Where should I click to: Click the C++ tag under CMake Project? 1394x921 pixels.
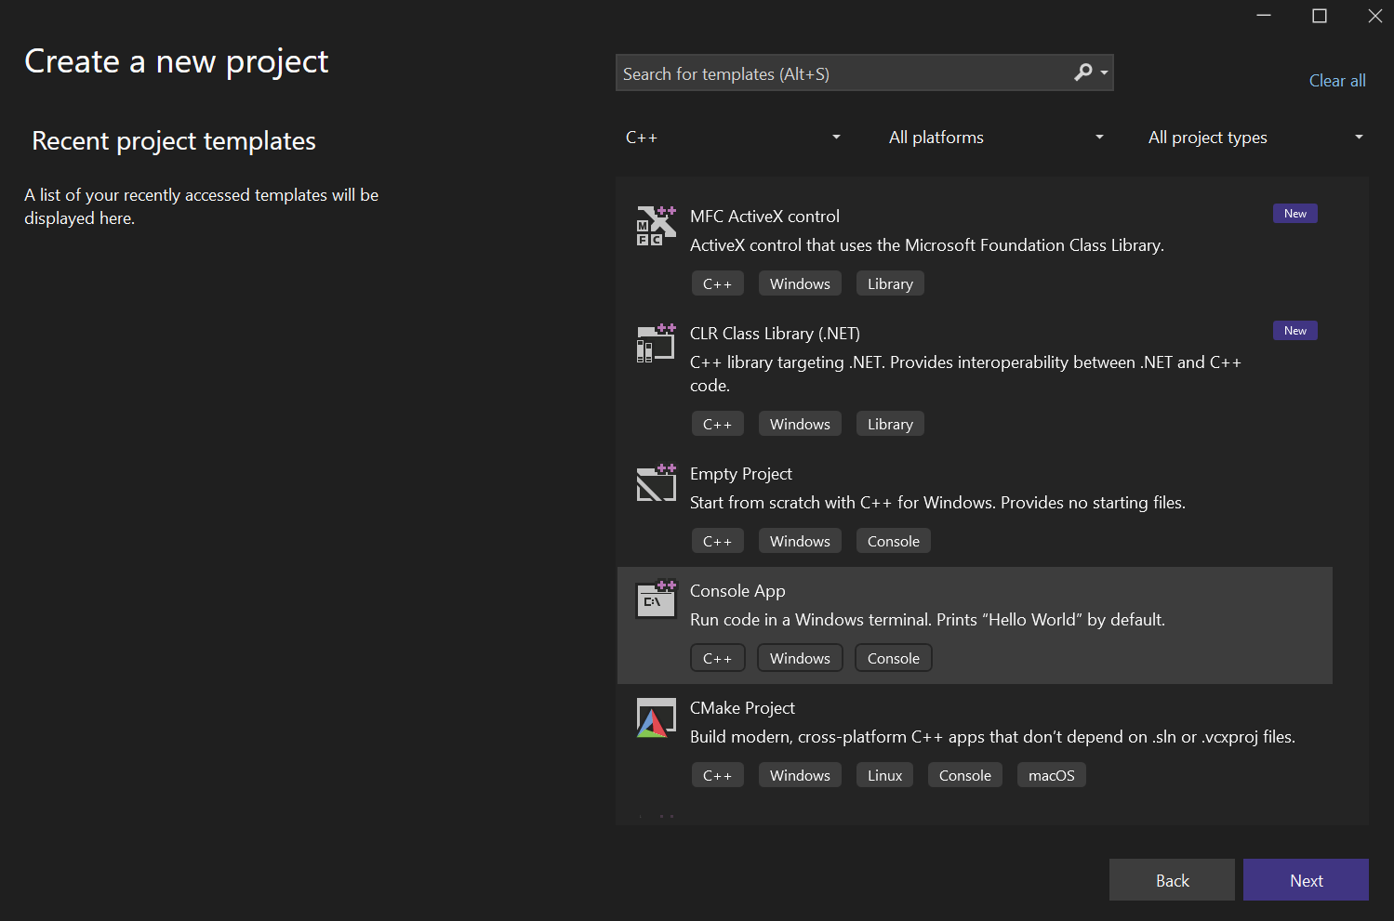coord(717,775)
